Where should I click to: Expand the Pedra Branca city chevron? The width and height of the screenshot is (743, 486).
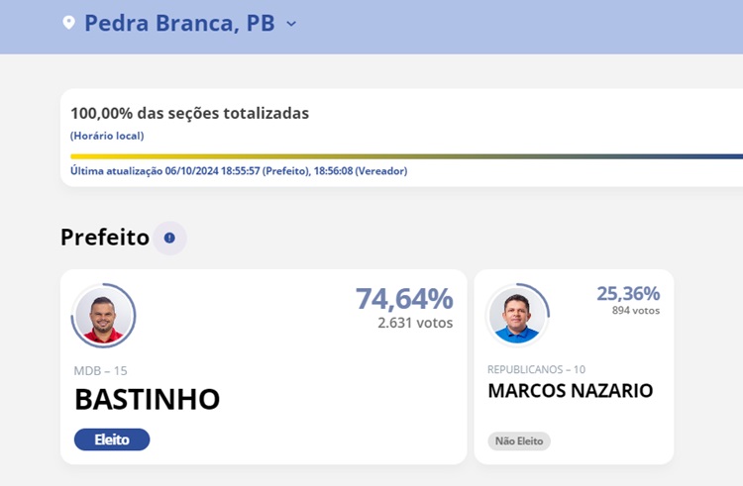click(x=291, y=23)
